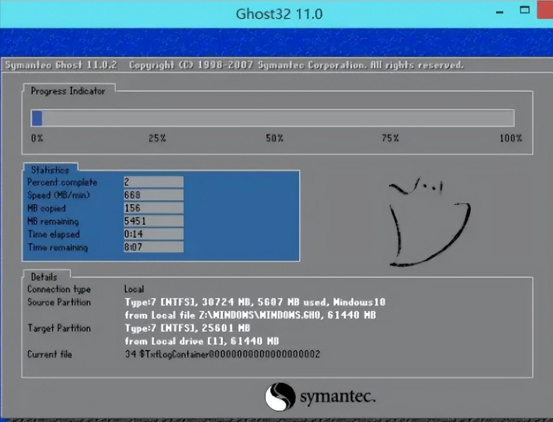Click the $TxfLogContainer current file name
The width and height of the screenshot is (553, 422).
coord(223,354)
